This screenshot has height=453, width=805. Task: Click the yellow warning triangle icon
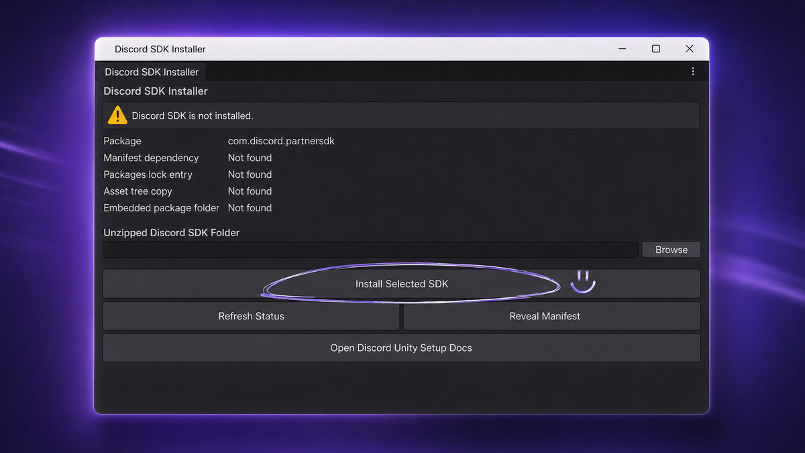pyautogui.click(x=117, y=115)
